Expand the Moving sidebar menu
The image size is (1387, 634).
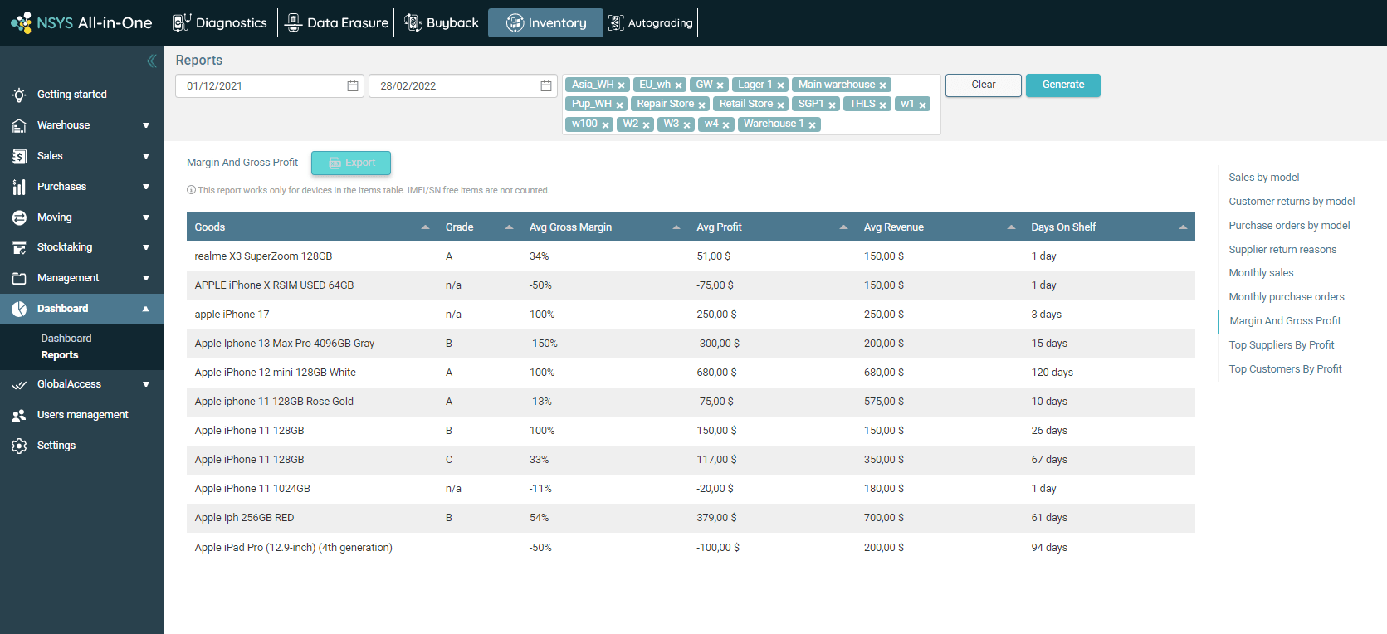tap(82, 217)
